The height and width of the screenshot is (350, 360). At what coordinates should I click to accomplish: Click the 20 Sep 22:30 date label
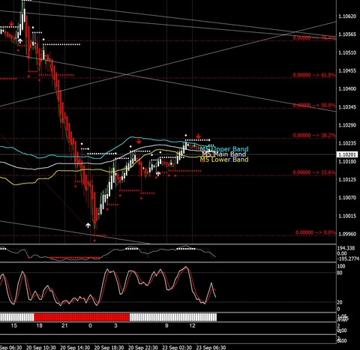point(143,348)
